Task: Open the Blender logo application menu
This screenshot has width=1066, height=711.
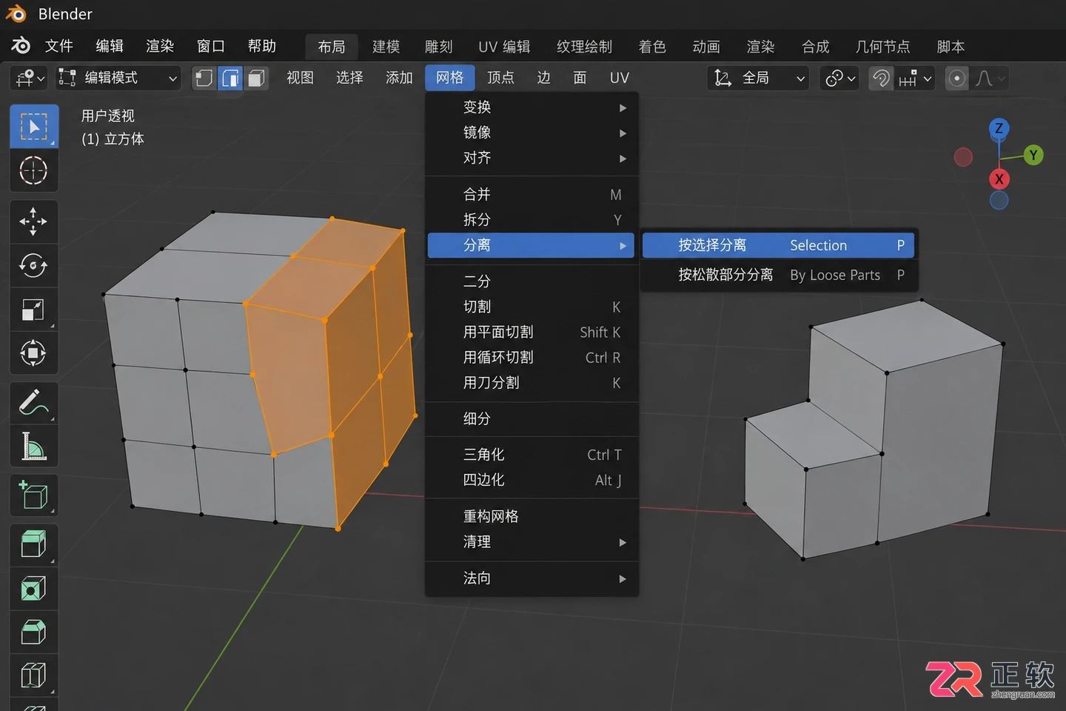Action: (21, 46)
